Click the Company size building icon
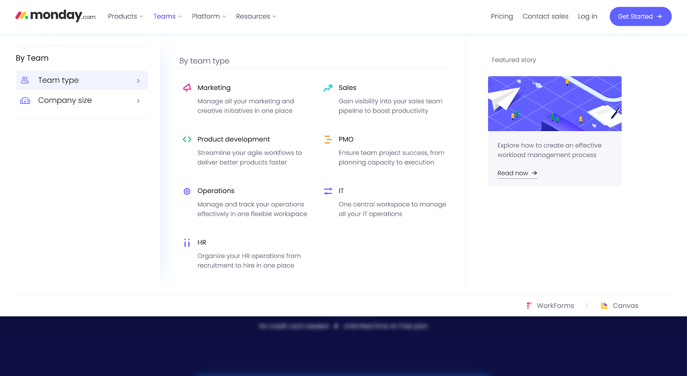The width and height of the screenshot is (687, 376). (x=25, y=101)
